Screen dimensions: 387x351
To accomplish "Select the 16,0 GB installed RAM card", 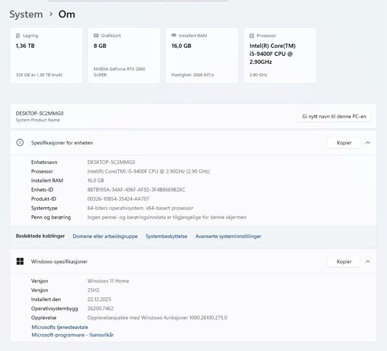I will (x=202, y=55).
